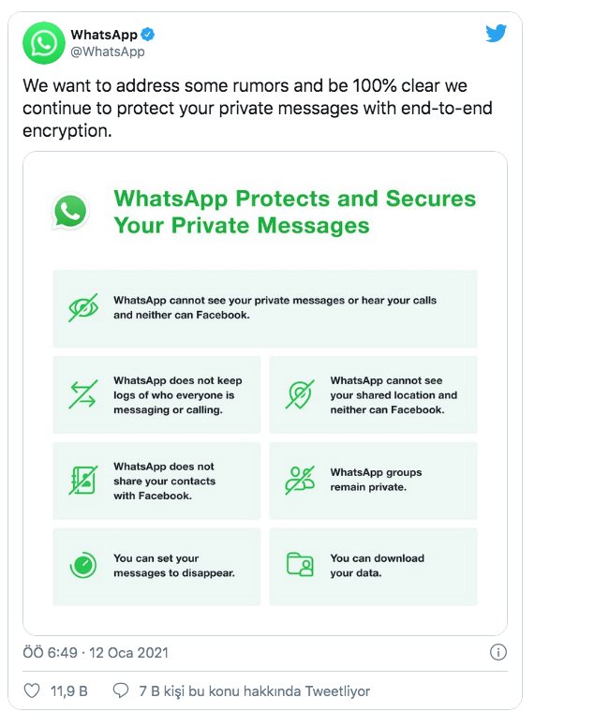Open the tweet info icon
The height and width of the screenshot is (727, 609).
point(498,652)
